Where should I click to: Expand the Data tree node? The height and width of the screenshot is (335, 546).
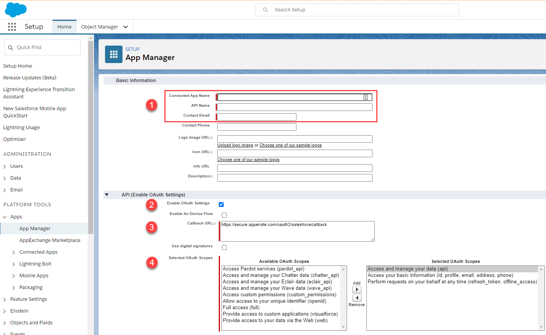5,178
